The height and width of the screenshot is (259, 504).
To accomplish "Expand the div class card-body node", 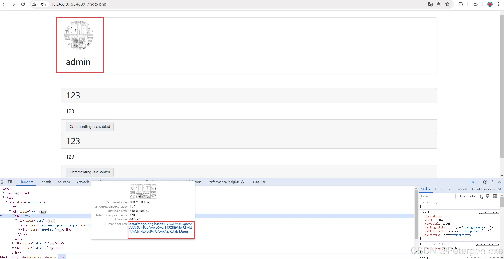I will point(20,229).
